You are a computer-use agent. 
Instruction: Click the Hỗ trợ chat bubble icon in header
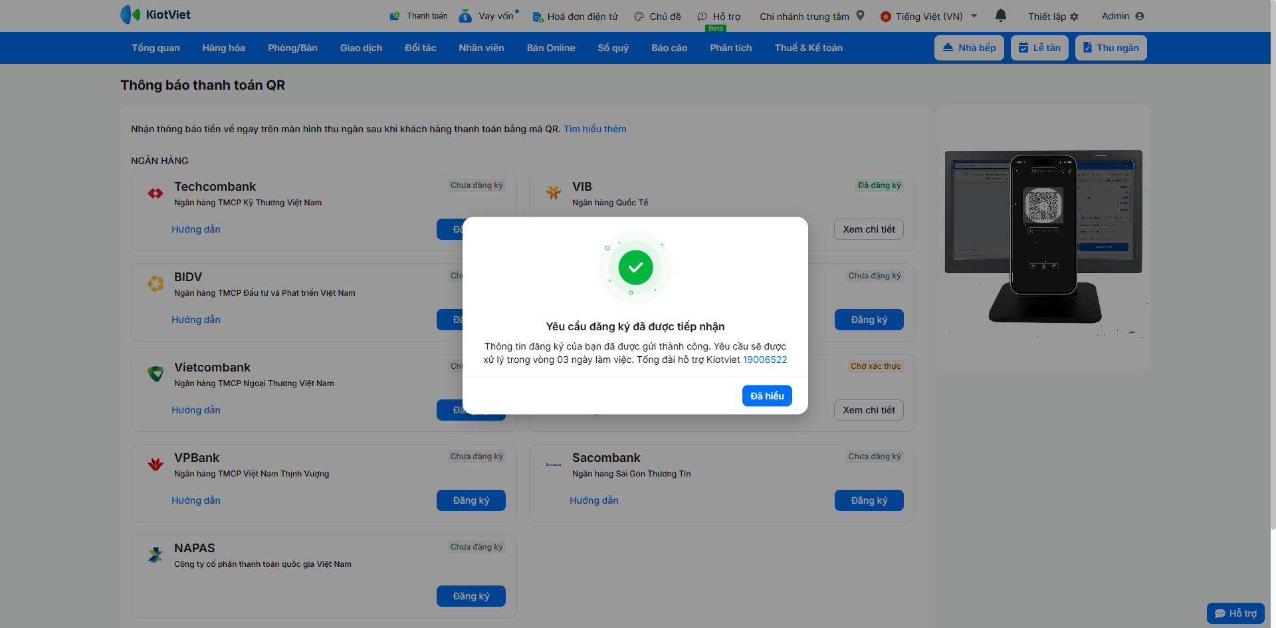click(702, 17)
